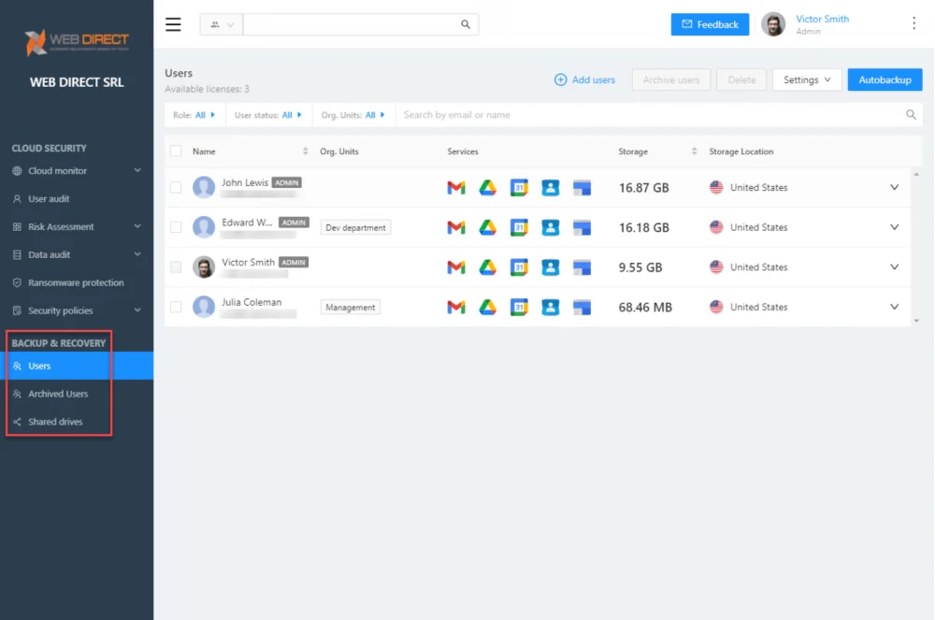Image resolution: width=935 pixels, height=620 pixels.
Task: Open the Role filter dropdown
Action: 194,115
